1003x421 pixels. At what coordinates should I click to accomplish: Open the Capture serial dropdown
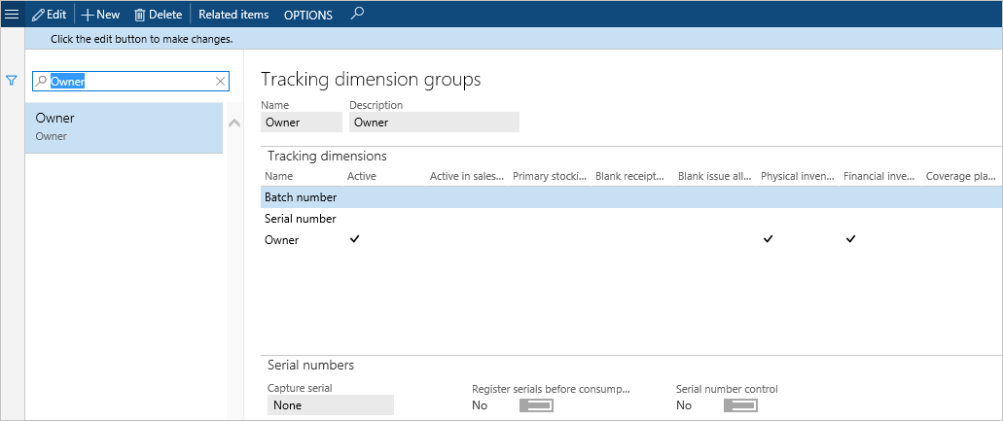tap(331, 405)
